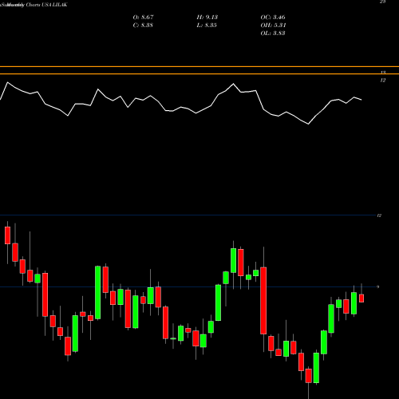399x399 pixels.
Task: Select the 'H: 9.13' high value
Action: click(207, 18)
